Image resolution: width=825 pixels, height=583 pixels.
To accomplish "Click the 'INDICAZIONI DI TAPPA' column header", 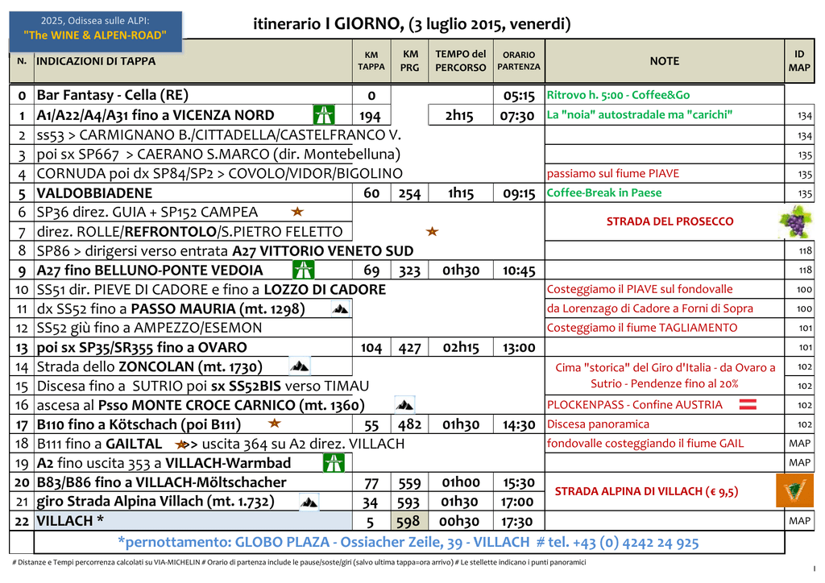I will [96, 61].
